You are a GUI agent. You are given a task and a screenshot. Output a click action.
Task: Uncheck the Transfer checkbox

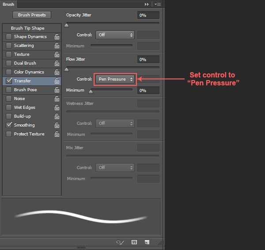(9, 81)
